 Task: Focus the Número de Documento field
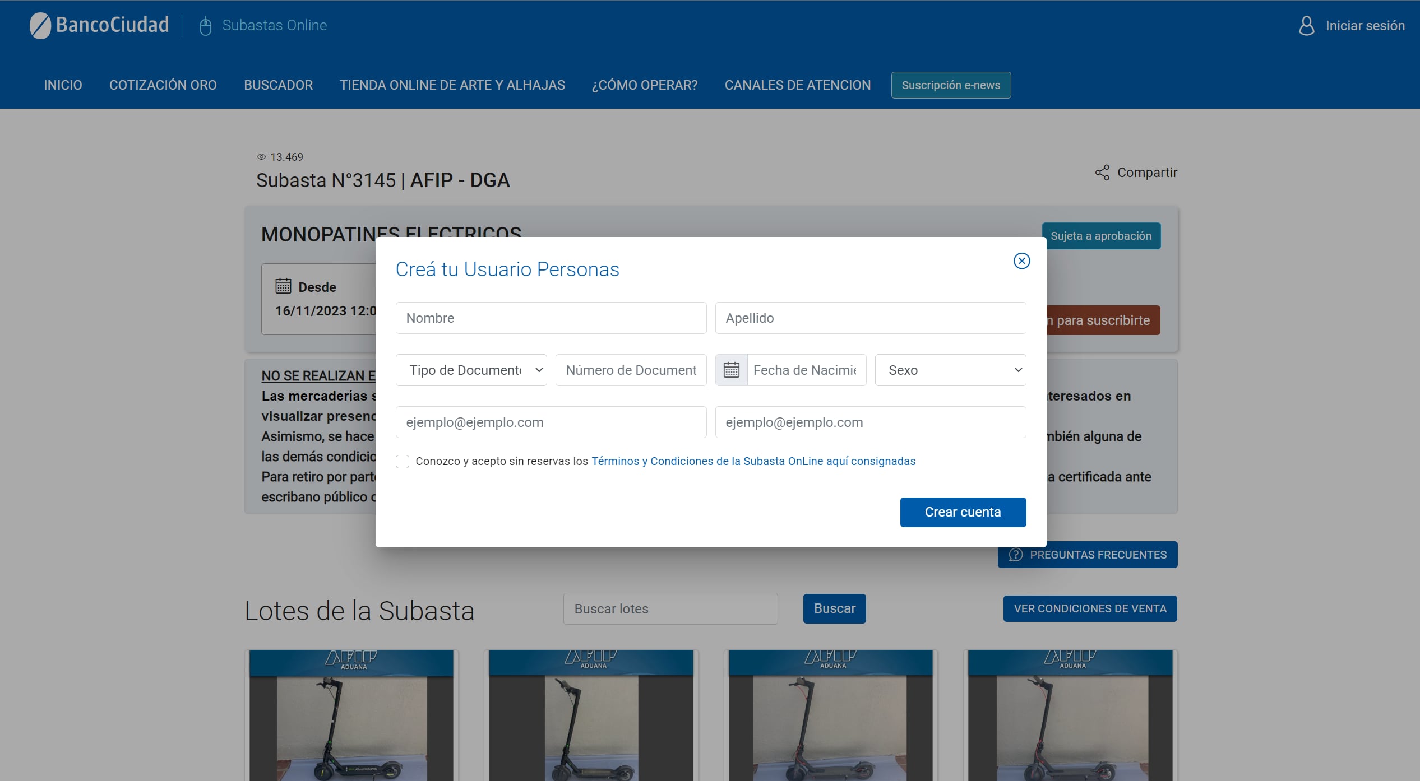tap(631, 370)
